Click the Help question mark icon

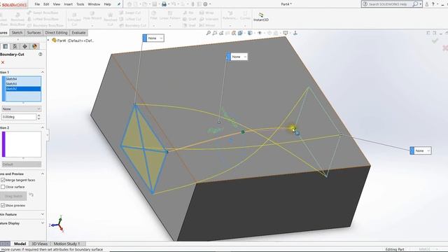433,4
